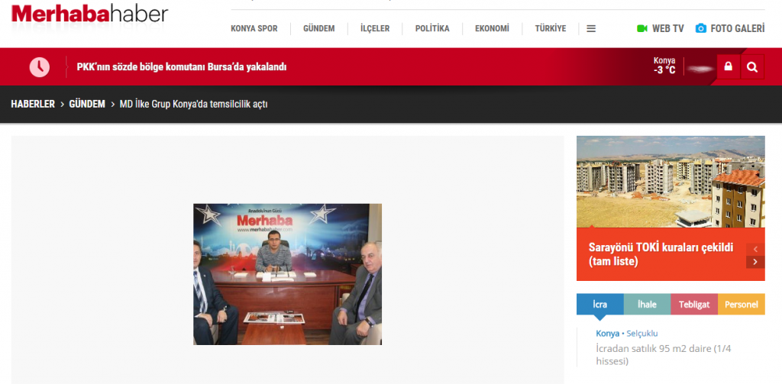Select the Personel tab
782x384 pixels.
741,305
